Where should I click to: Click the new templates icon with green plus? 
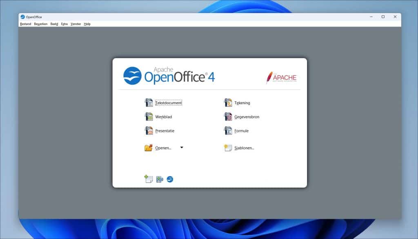(149, 179)
